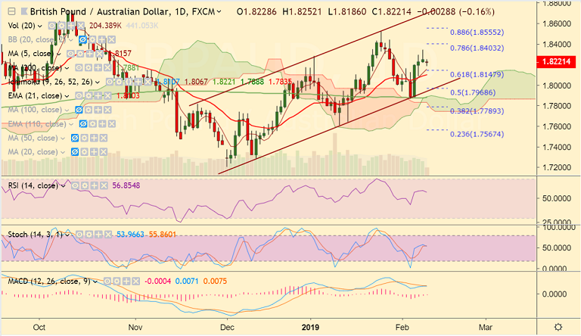This screenshot has width=581, height=336.
Task: Open Ichimoku indicator settings gear
Action: tap(119, 82)
